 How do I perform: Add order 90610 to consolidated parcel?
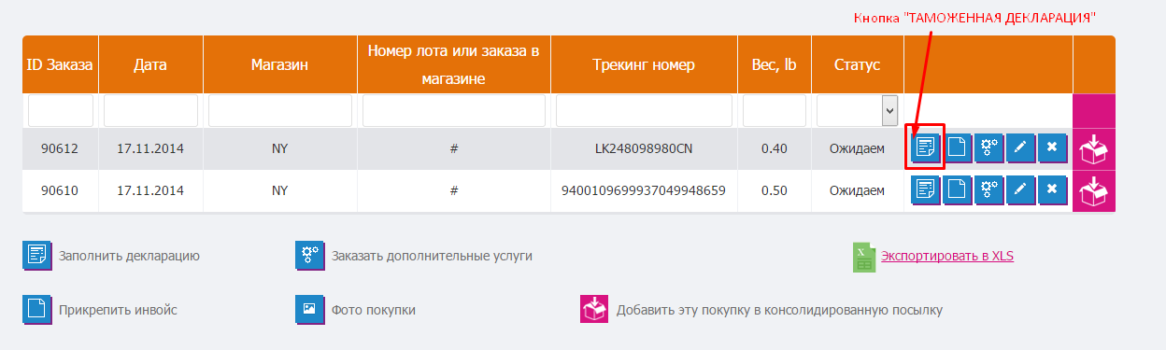[1094, 191]
